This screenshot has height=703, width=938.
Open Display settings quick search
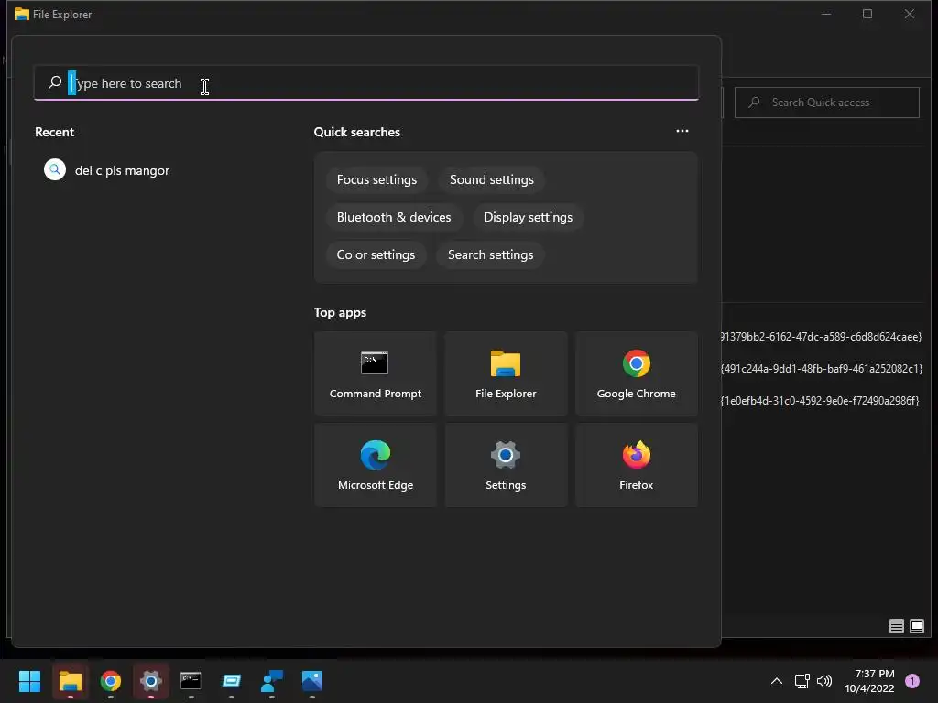(529, 218)
